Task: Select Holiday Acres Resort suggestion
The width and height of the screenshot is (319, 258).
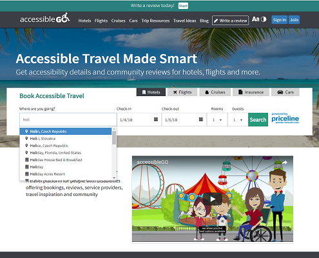Action: tap(66, 174)
